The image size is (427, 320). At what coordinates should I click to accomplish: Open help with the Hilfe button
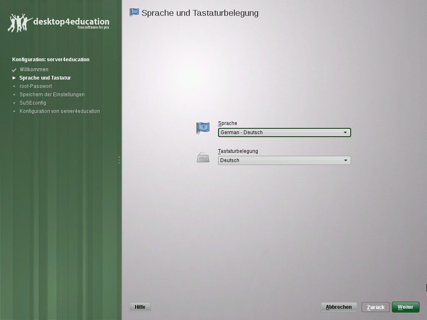tap(140, 307)
